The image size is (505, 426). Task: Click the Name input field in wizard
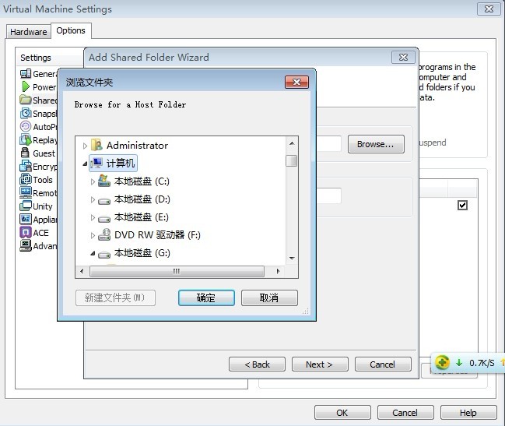point(328,196)
